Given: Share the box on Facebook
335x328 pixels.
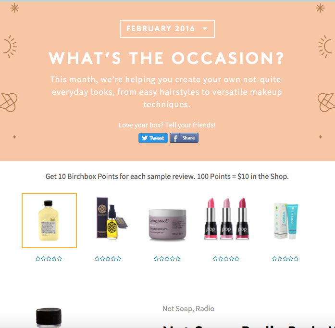Looking at the screenshot, I should click(x=184, y=138).
